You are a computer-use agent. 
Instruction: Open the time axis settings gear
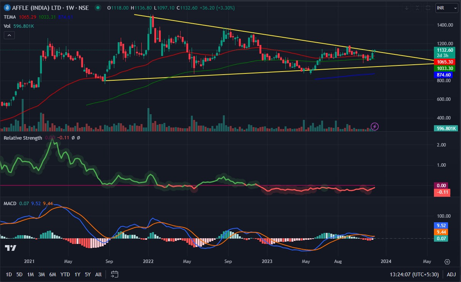(x=447, y=262)
